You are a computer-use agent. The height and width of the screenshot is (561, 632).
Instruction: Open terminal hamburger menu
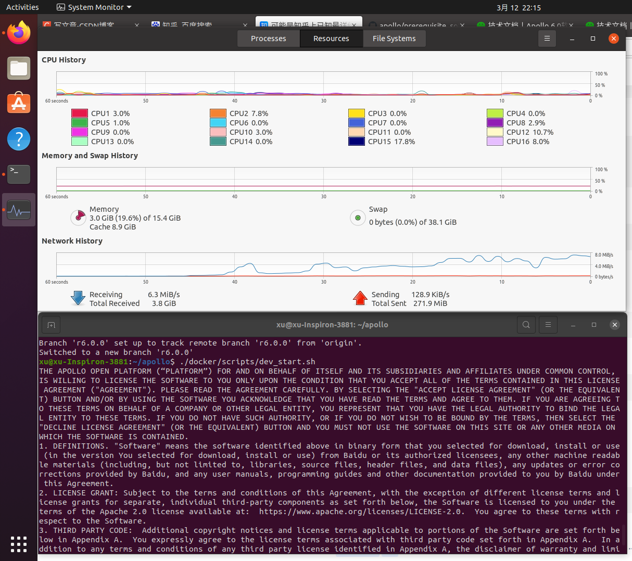(548, 325)
